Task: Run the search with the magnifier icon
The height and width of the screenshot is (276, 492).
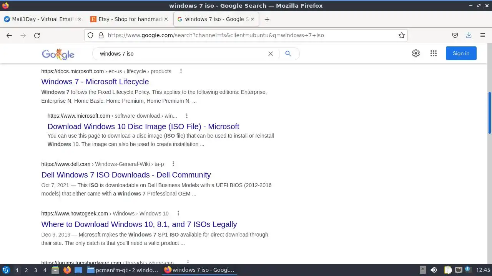Action: [x=288, y=54]
